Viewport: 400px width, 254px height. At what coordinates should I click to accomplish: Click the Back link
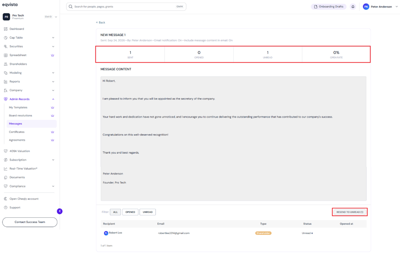tap(101, 23)
